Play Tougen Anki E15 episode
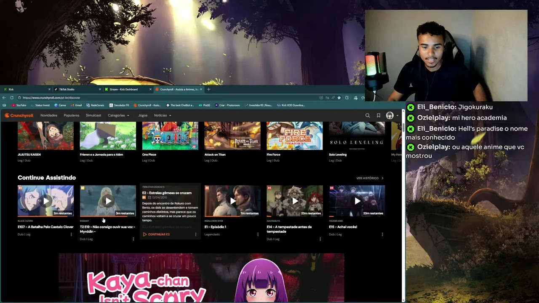The width and height of the screenshot is (539, 303). coord(357,201)
